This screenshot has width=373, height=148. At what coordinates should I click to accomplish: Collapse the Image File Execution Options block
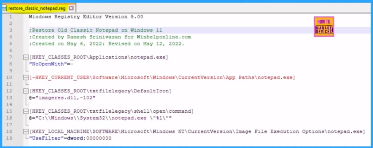point(26,131)
